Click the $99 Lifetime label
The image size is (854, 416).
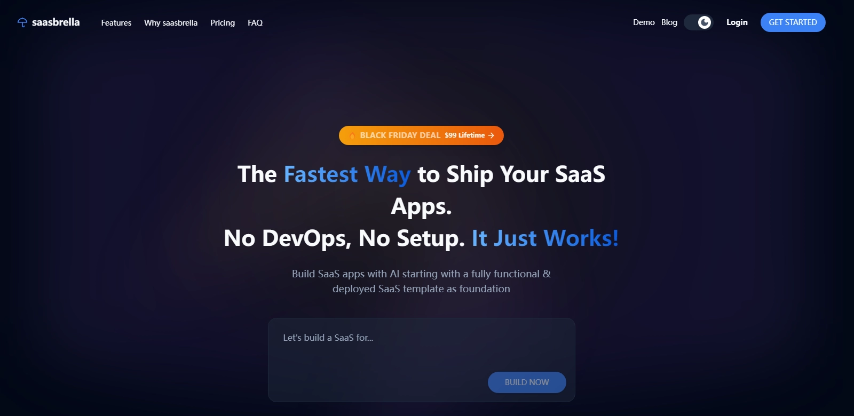click(x=465, y=135)
